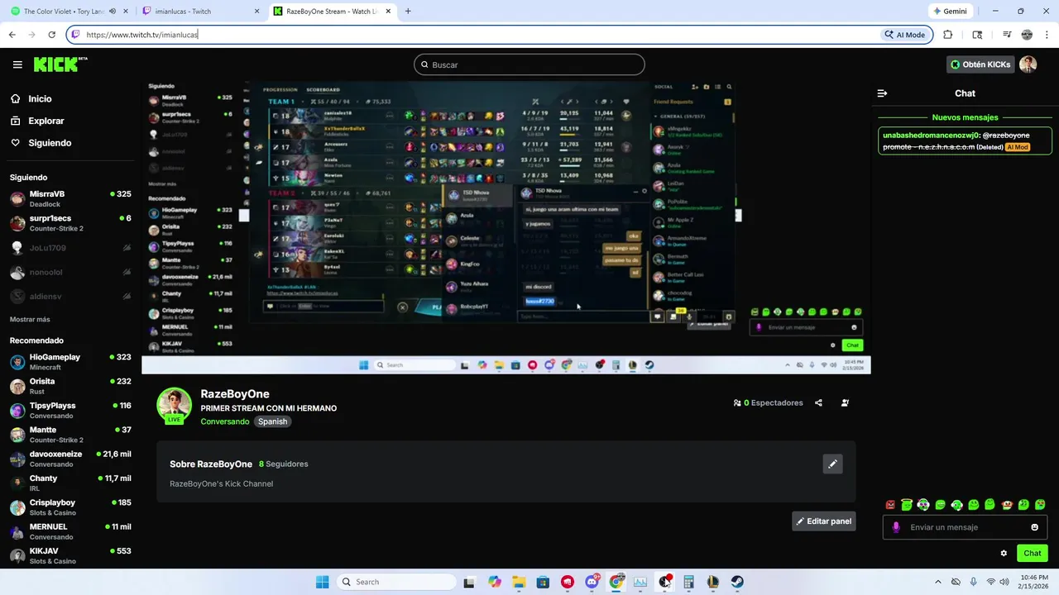
Task: Open Explorar in the sidebar
Action: coord(46,121)
